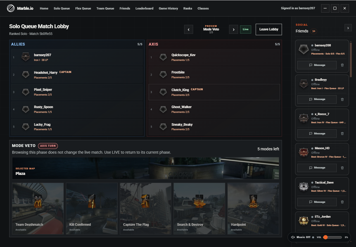Adjust the volume slider
Viewport: 356px width, 247px height.
pos(333,237)
